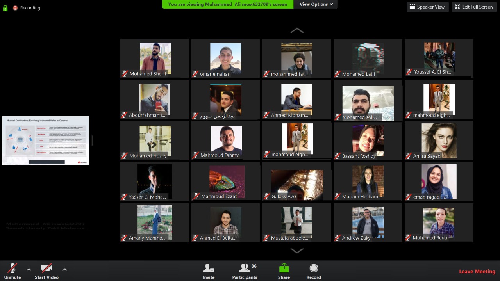Screen dimensions: 500x281
Task: Click the muted mic icon beside Mohamed Sherif
Action: [125, 73]
